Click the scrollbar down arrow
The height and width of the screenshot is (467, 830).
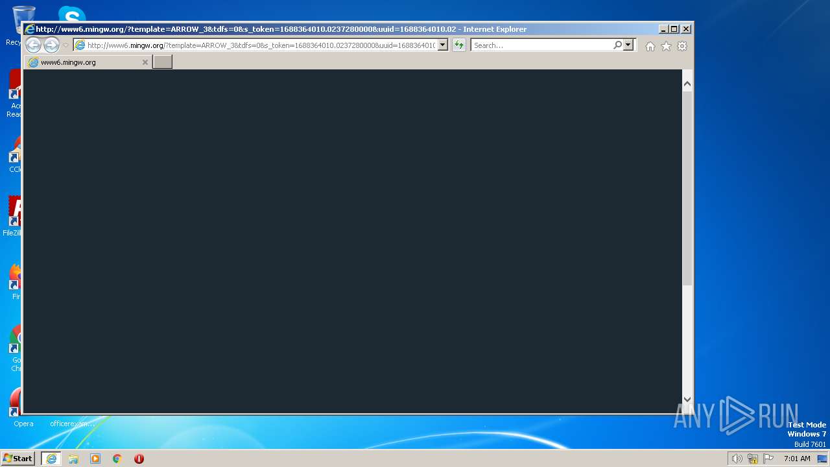687,400
